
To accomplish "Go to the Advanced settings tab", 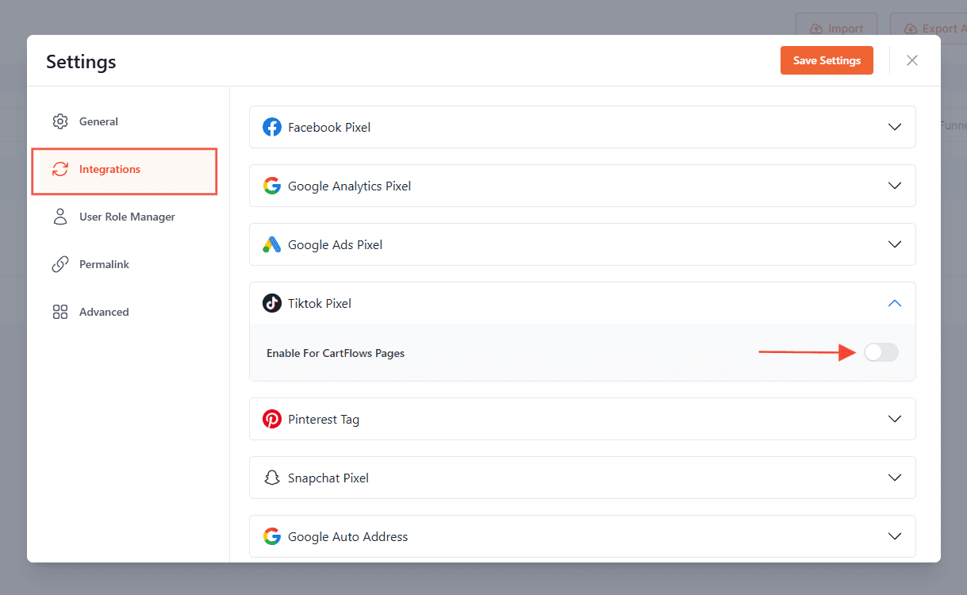I will coord(103,312).
